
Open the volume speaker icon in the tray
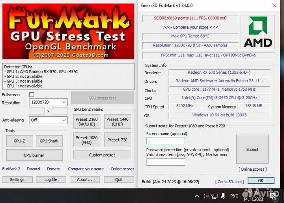coord(206,196)
